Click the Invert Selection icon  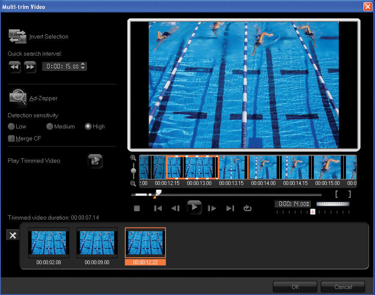coord(17,36)
